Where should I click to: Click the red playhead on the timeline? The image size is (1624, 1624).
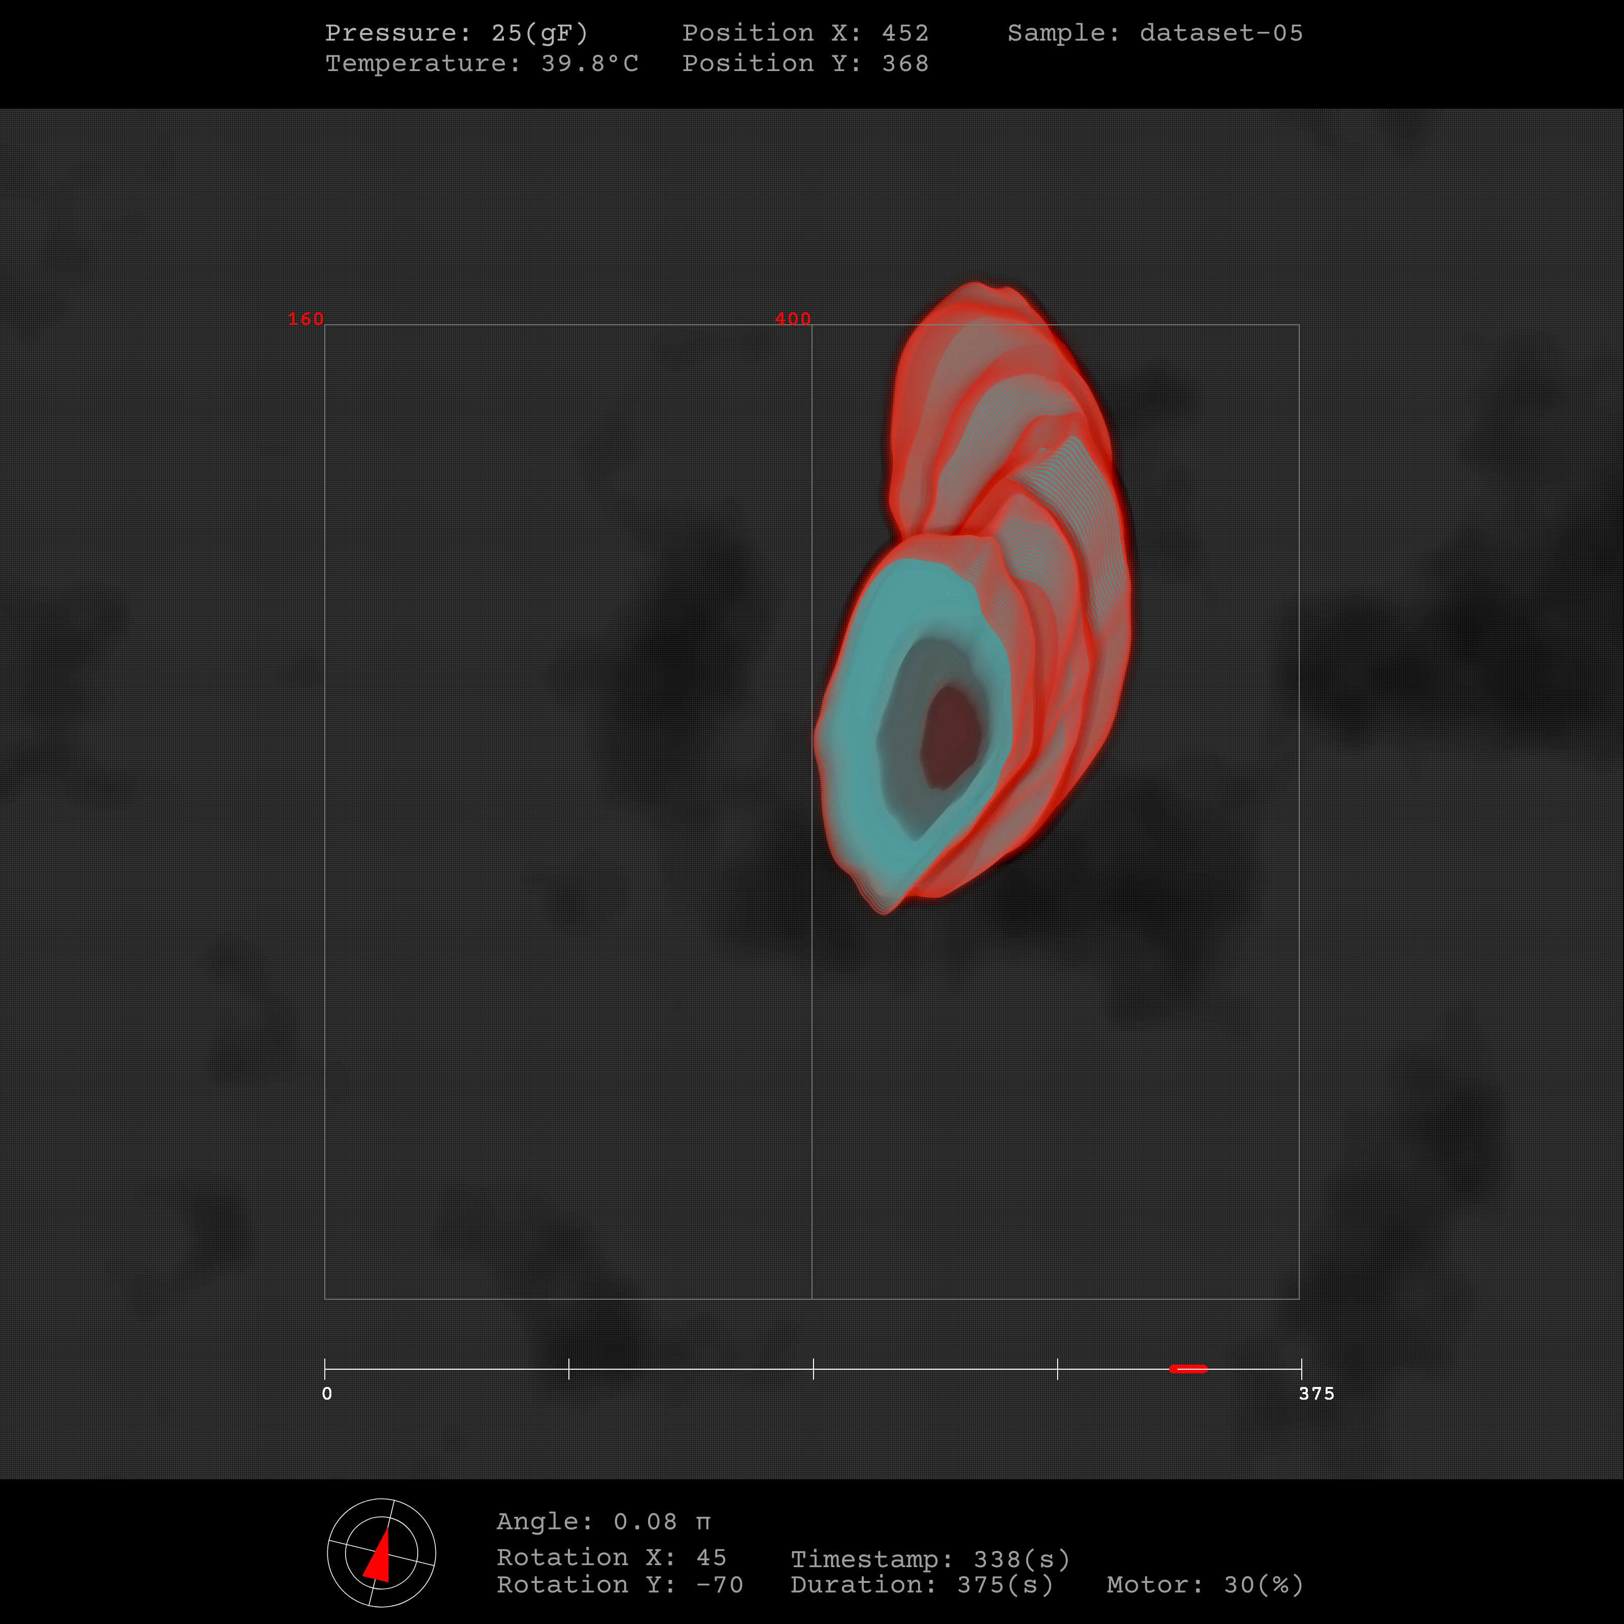1188,1368
